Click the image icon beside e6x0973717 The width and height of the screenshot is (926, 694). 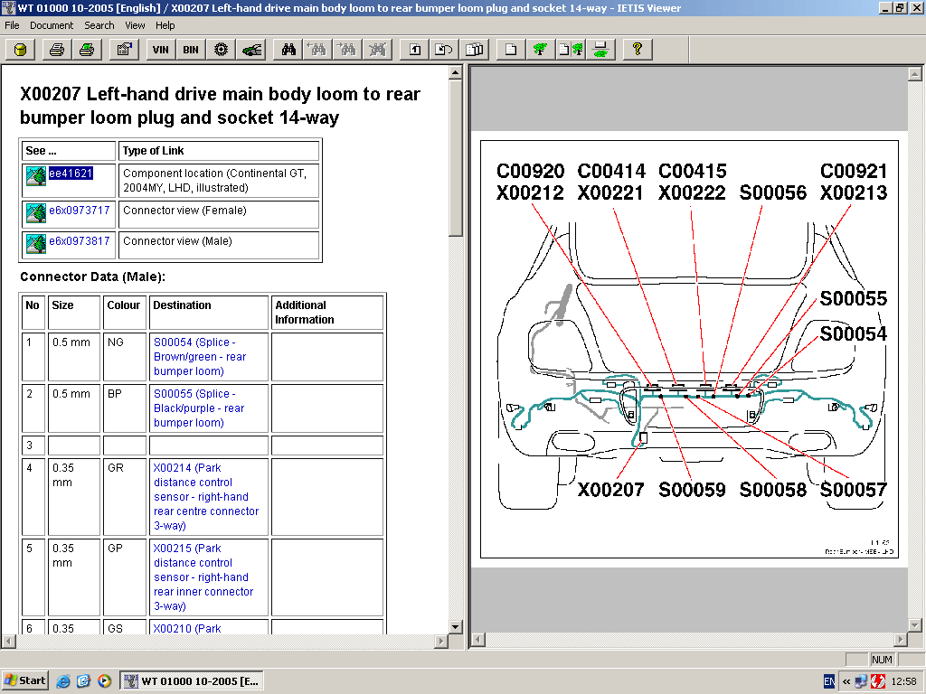click(x=36, y=213)
